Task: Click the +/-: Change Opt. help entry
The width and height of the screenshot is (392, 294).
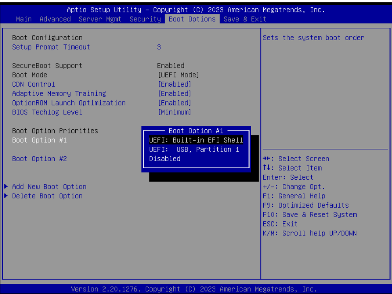Action: (294, 187)
